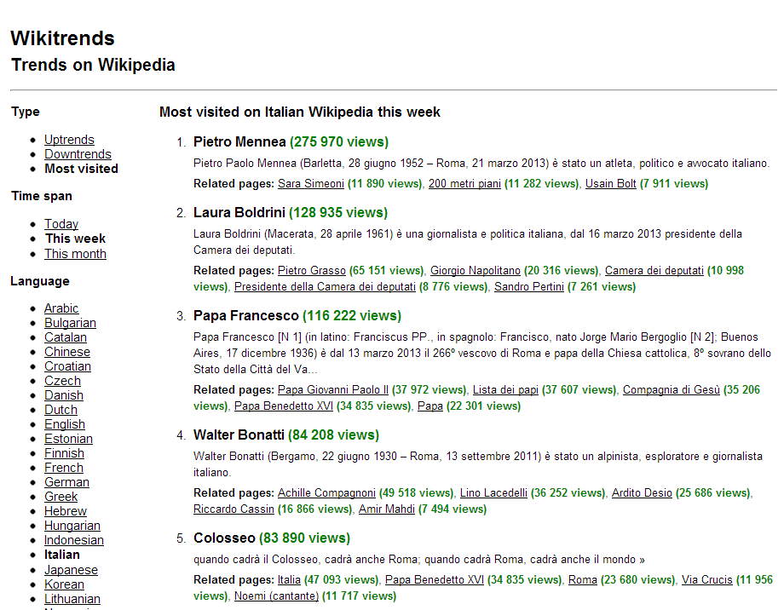The height and width of the screenshot is (610, 784).
Task: Open related page Lino Lacedelli
Action: [x=493, y=492]
